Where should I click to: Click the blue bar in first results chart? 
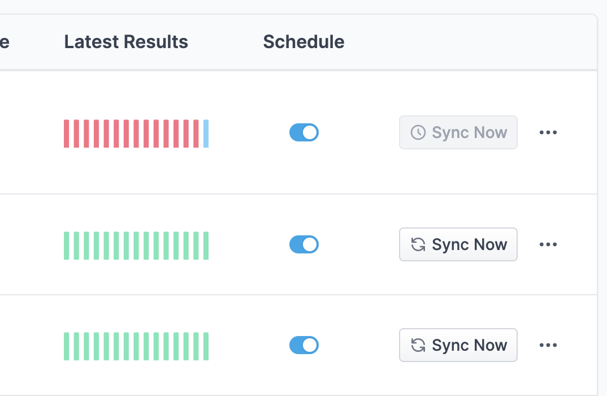coord(206,132)
